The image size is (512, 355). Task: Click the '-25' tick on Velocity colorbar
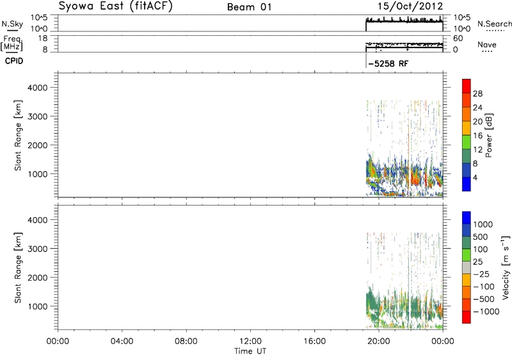481,274
